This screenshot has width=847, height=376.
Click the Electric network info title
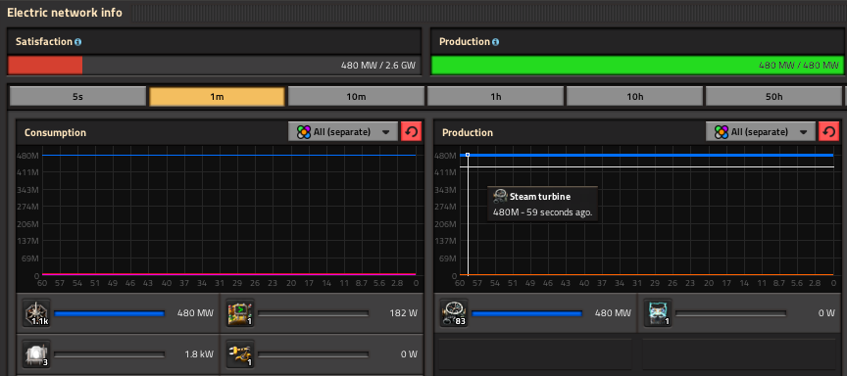click(65, 13)
